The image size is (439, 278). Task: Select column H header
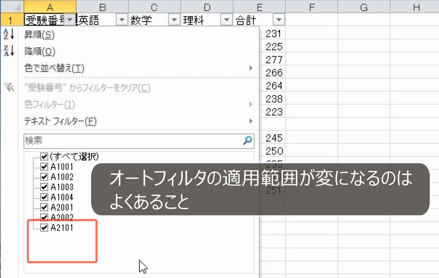[415, 7]
